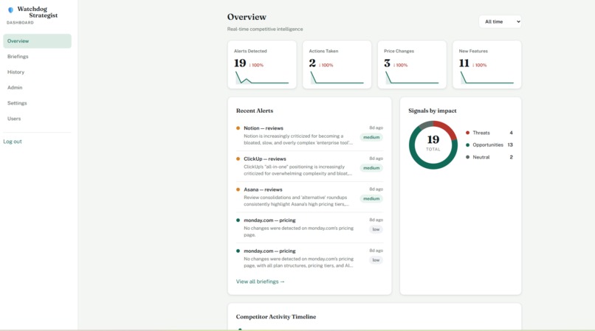595x331 pixels.
Task: Click the red 100% change under New Features
Action: click(x=480, y=65)
